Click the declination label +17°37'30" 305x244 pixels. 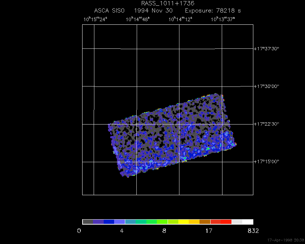(x=267, y=49)
